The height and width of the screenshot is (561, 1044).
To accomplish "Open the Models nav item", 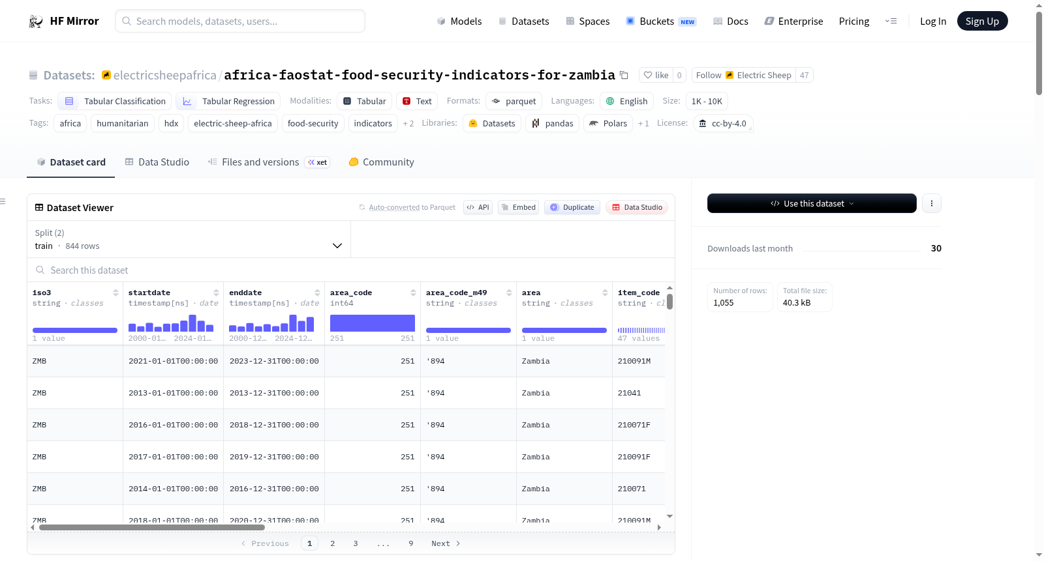I will click(x=459, y=22).
